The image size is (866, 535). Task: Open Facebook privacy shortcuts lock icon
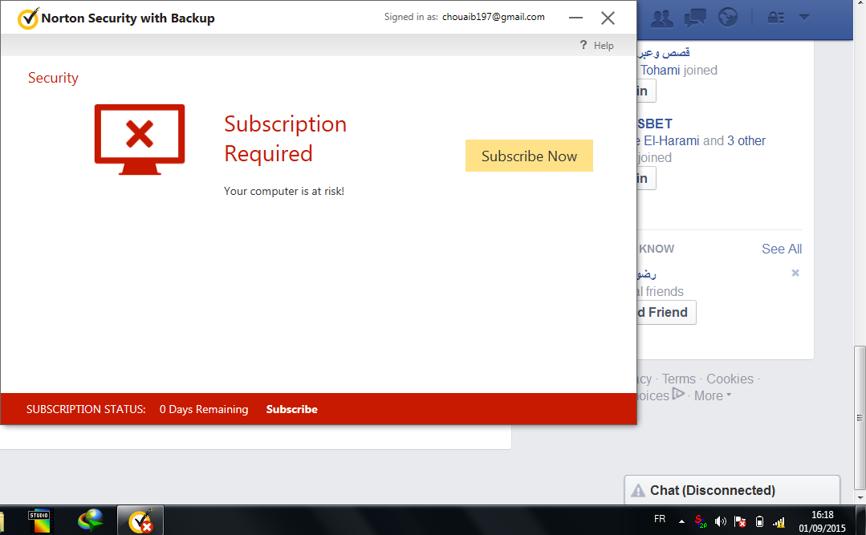(x=775, y=18)
